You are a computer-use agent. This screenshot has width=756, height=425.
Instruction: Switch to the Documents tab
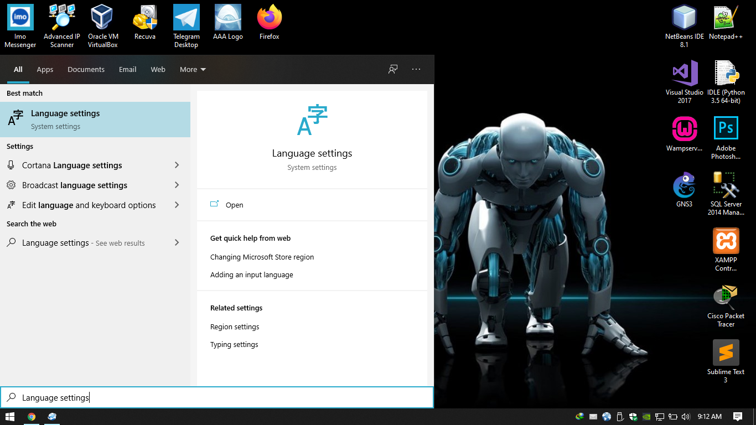(x=86, y=69)
